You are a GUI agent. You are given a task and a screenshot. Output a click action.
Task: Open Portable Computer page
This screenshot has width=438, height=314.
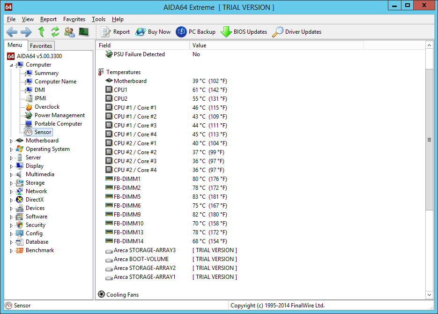click(x=58, y=123)
